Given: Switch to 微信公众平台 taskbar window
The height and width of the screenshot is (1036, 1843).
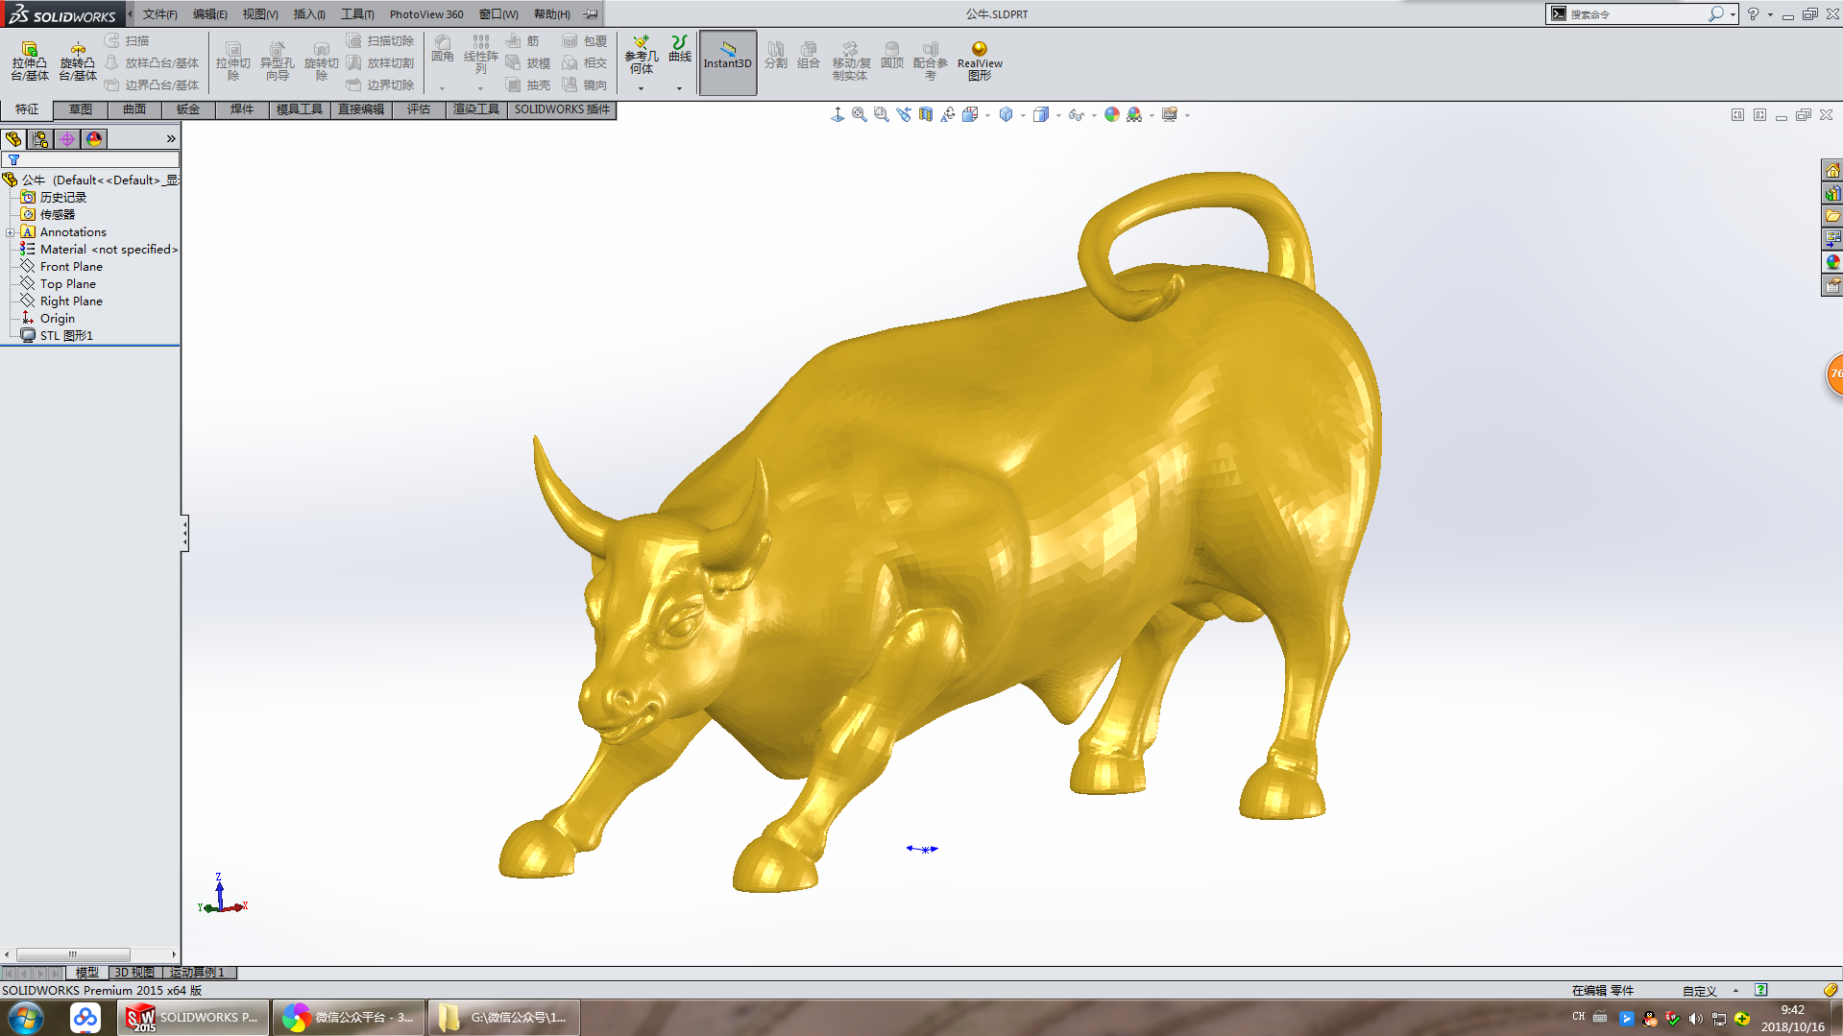Looking at the screenshot, I should click(x=348, y=1018).
